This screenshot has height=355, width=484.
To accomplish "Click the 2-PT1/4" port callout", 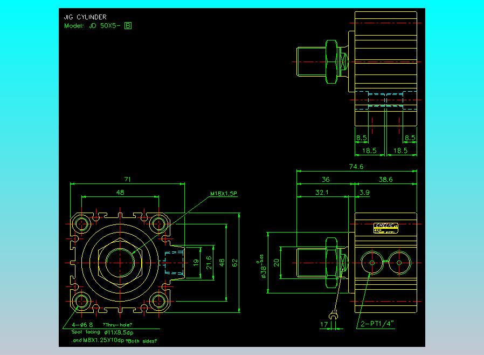I will point(377,324).
